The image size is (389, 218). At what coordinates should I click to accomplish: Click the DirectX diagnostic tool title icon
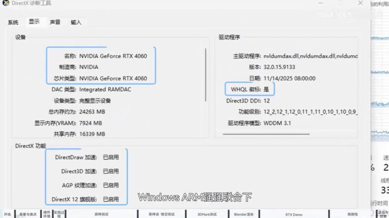click(6, 3)
